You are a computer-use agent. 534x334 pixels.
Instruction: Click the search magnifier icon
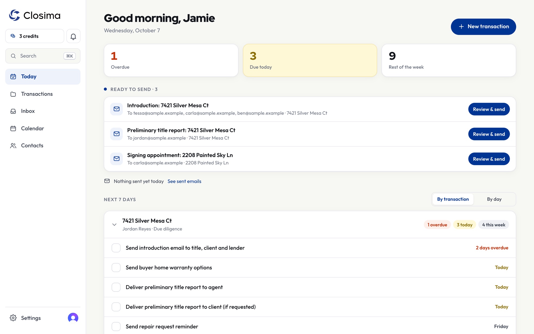pos(13,56)
